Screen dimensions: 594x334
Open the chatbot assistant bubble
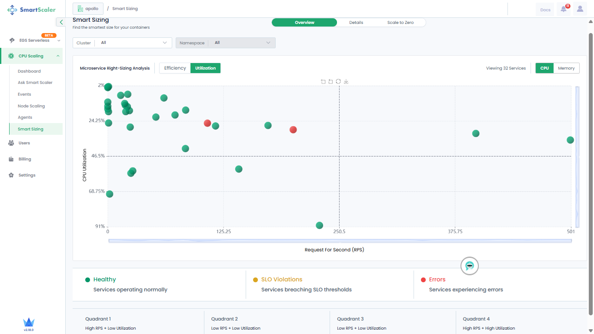coord(469,266)
